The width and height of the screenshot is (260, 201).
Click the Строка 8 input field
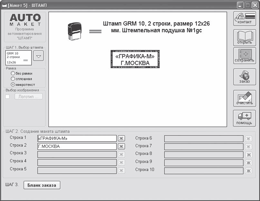pyautogui.click(x=204, y=155)
